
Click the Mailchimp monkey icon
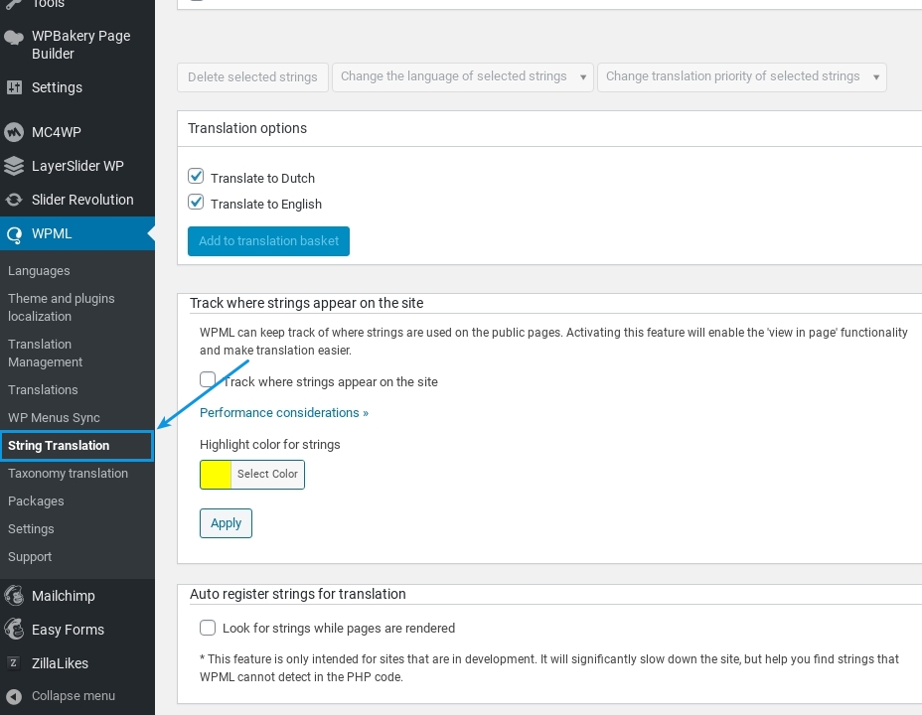[14, 596]
